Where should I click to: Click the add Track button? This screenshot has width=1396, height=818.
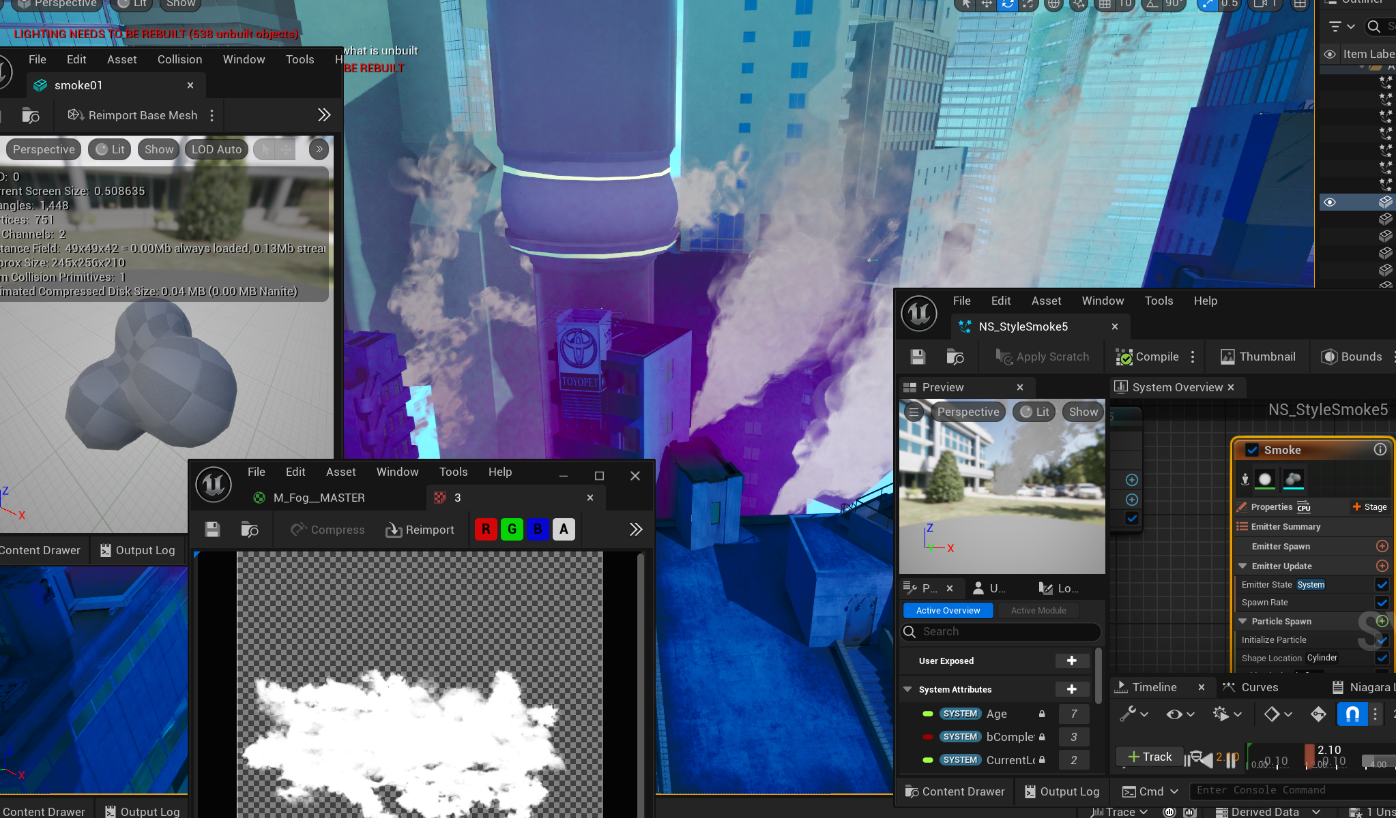click(x=1149, y=757)
